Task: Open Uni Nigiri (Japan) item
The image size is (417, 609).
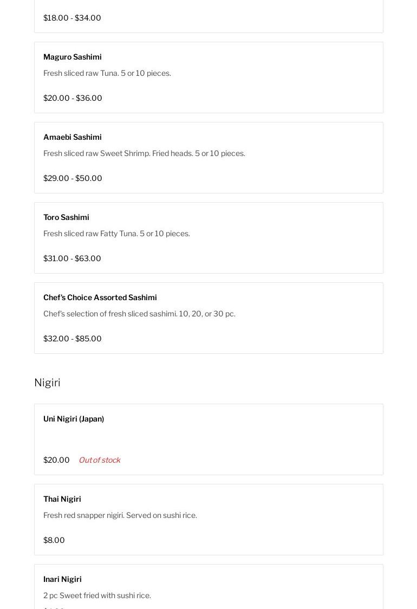Action: coord(74,419)
